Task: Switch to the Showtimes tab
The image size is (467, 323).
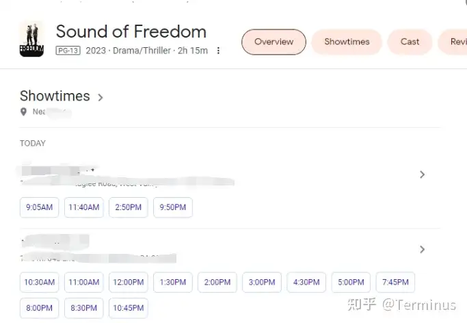Action: 347,42
